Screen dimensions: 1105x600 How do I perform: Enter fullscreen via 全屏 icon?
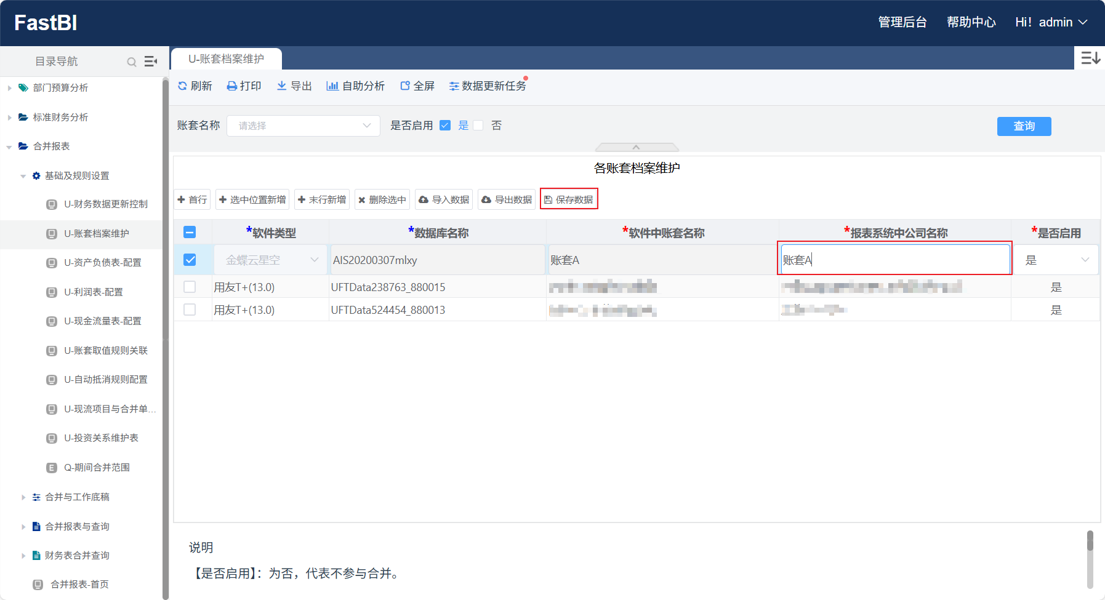[405, 86]
